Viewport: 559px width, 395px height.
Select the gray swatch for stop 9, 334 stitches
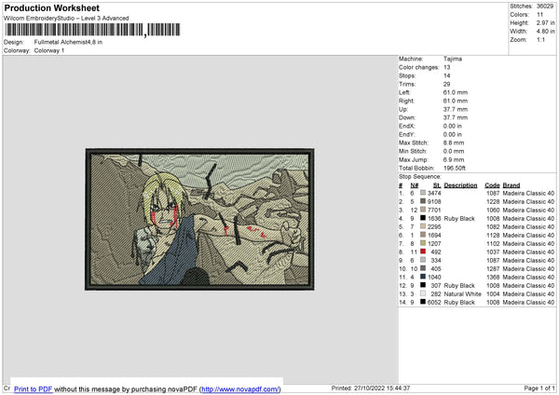[423, 260]
